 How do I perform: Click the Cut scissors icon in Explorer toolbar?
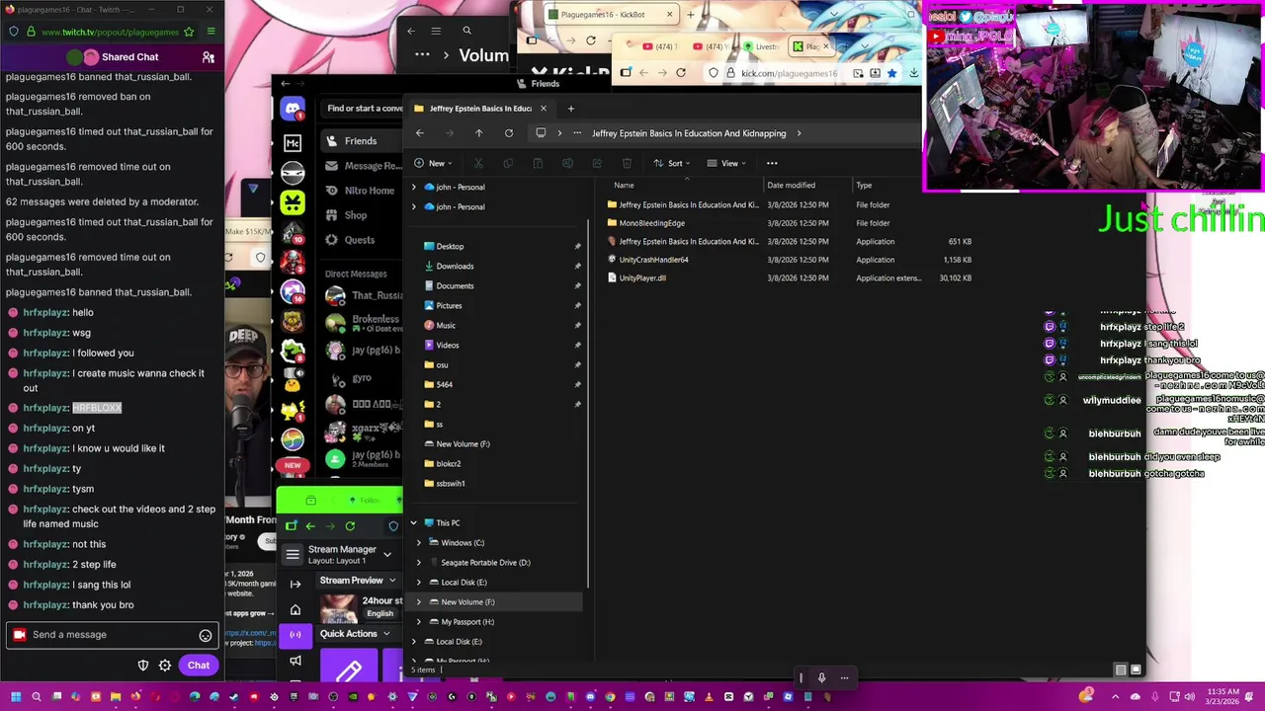click(478, 163)
